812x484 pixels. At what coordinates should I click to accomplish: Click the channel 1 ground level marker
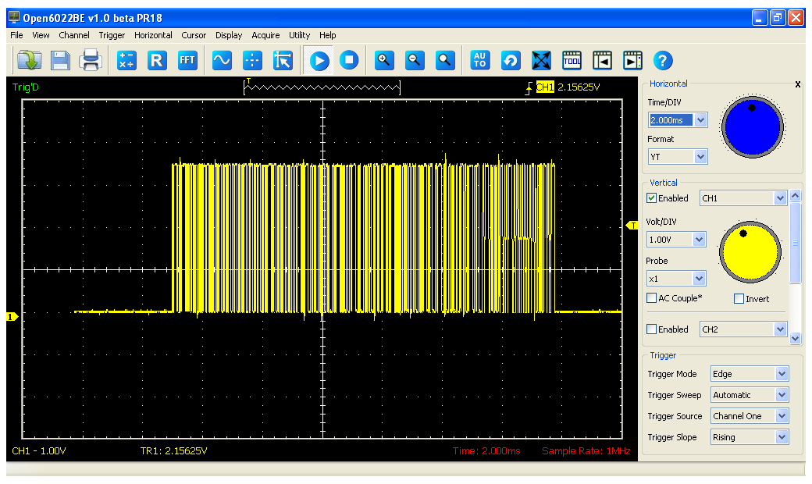[x=12, y=316]
